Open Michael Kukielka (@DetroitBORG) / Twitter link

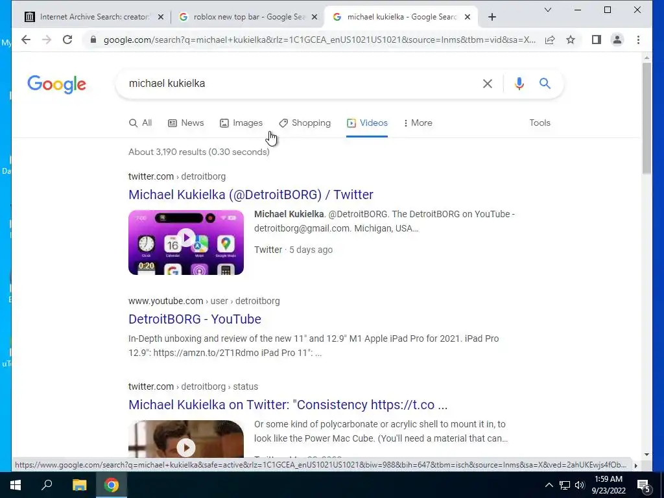(x=251, y=195)
